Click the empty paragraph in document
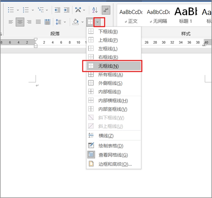212x198 pixels. 37,85
